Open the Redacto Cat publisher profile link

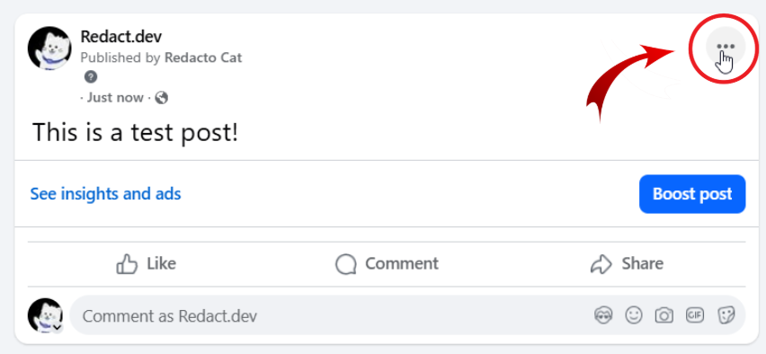click(203, 58)
